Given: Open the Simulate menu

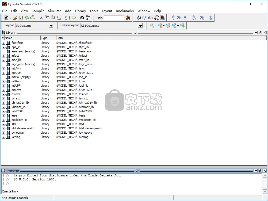Looking at the screenshot, I should pos(55,11).
